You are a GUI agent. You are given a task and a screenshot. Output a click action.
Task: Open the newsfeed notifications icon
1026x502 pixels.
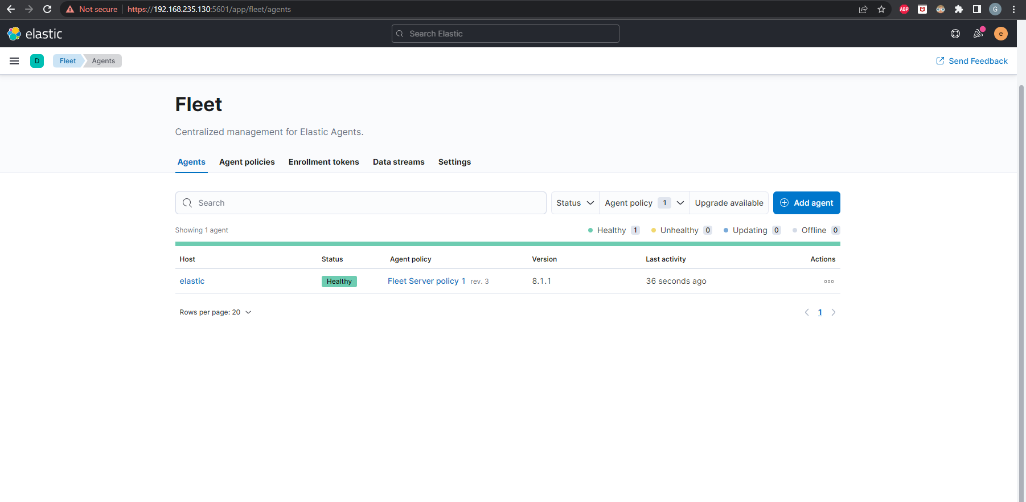978,34
